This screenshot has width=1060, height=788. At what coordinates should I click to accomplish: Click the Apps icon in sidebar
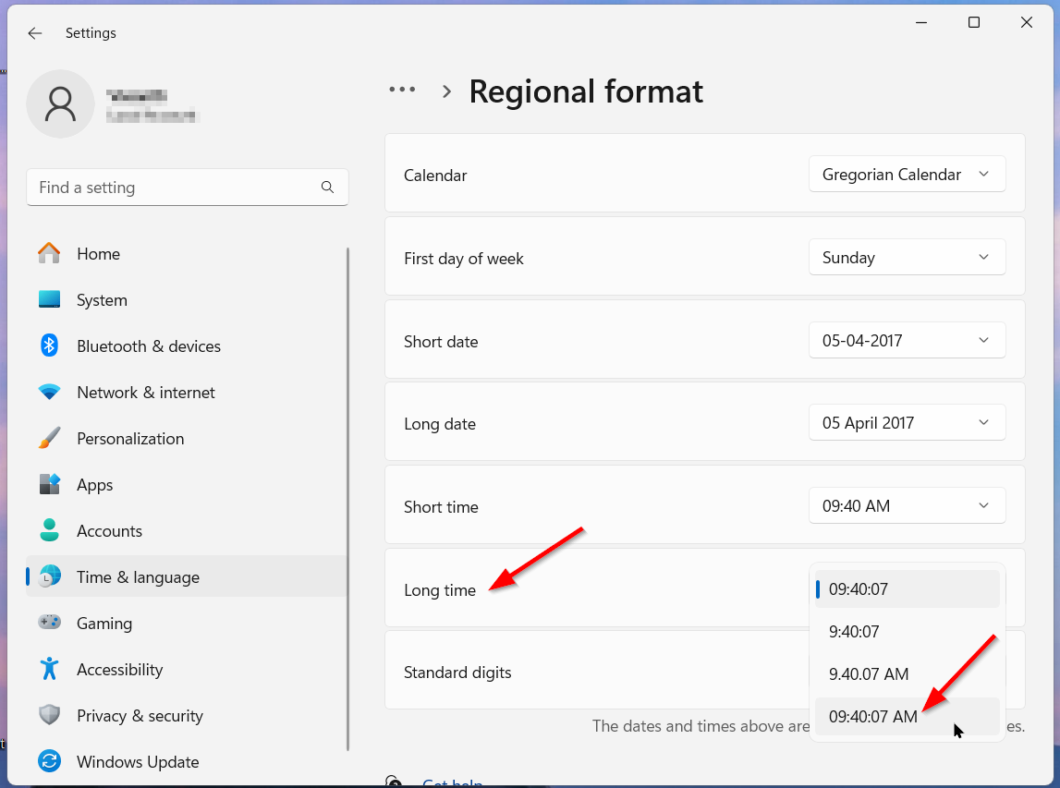pyautogui.click(x=49, y=484)
